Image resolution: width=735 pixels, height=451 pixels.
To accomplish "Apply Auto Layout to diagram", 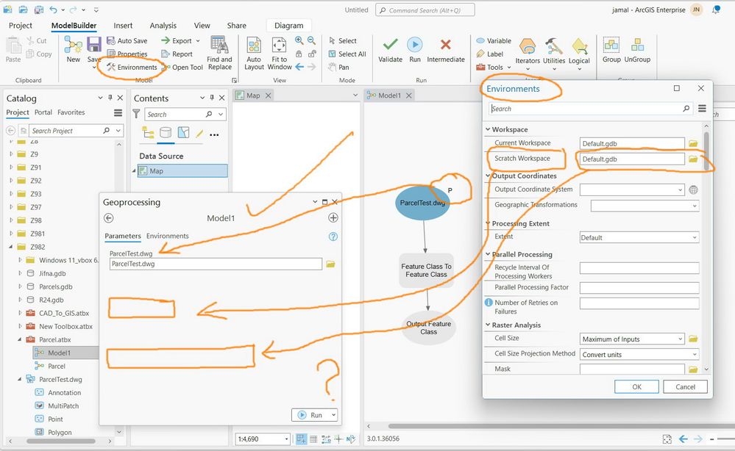I will tap(254, 53).
